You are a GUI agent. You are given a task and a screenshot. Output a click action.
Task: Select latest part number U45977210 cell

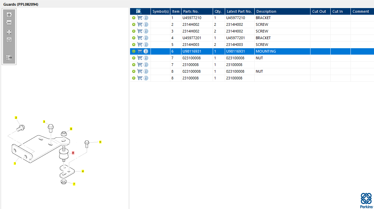240,18
